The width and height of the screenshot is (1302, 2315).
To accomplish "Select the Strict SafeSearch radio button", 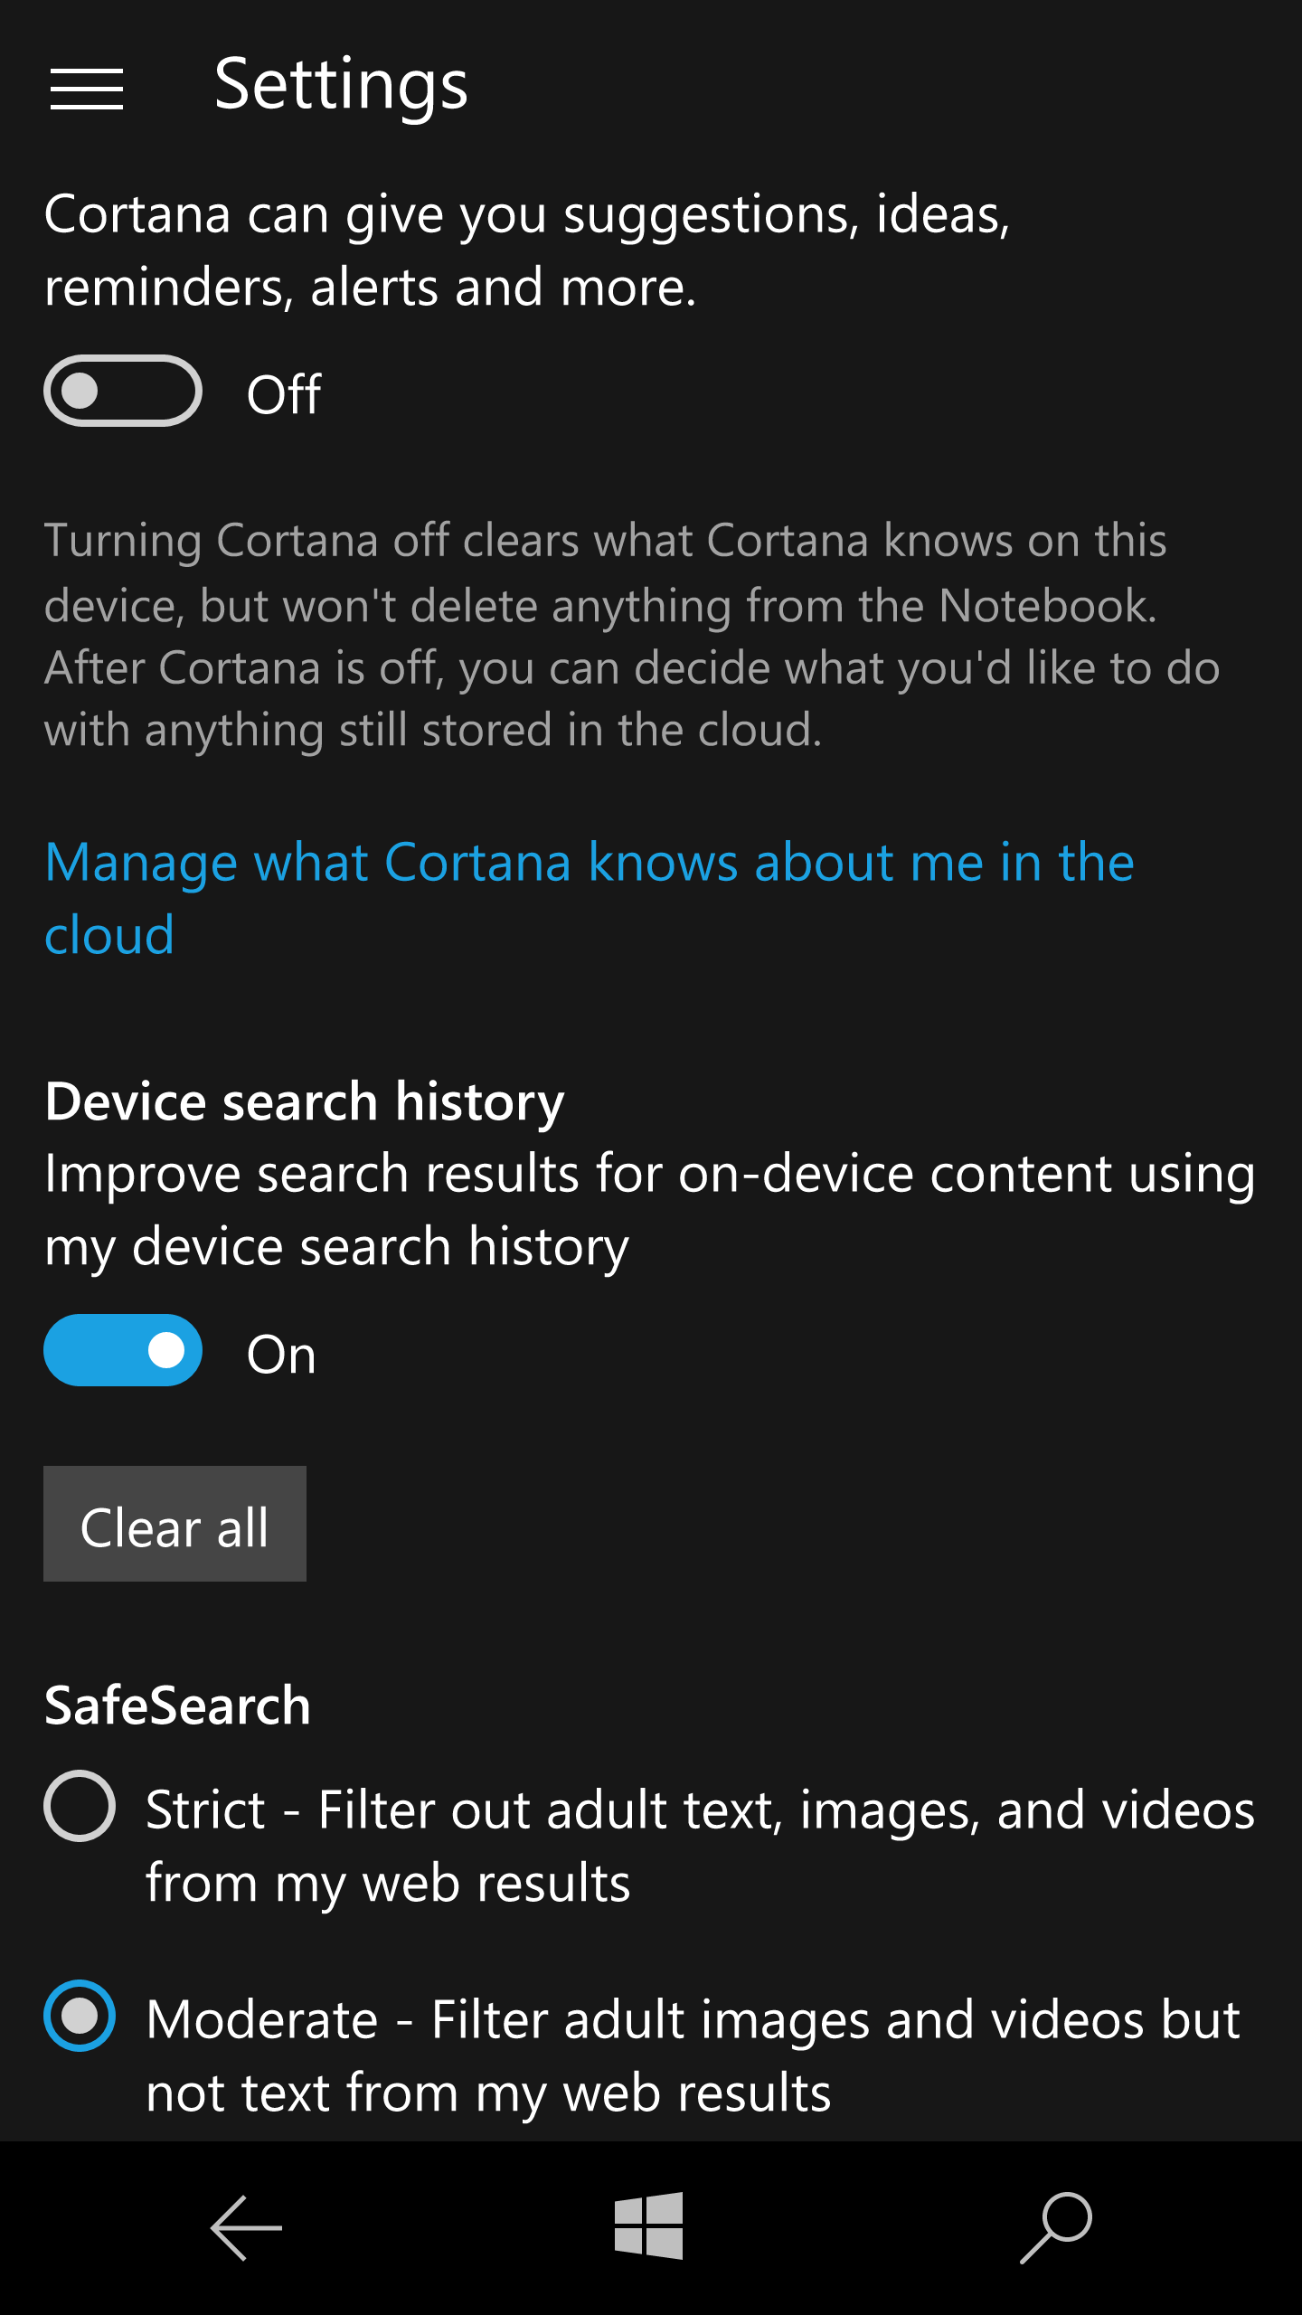I will coord(80,1806).
